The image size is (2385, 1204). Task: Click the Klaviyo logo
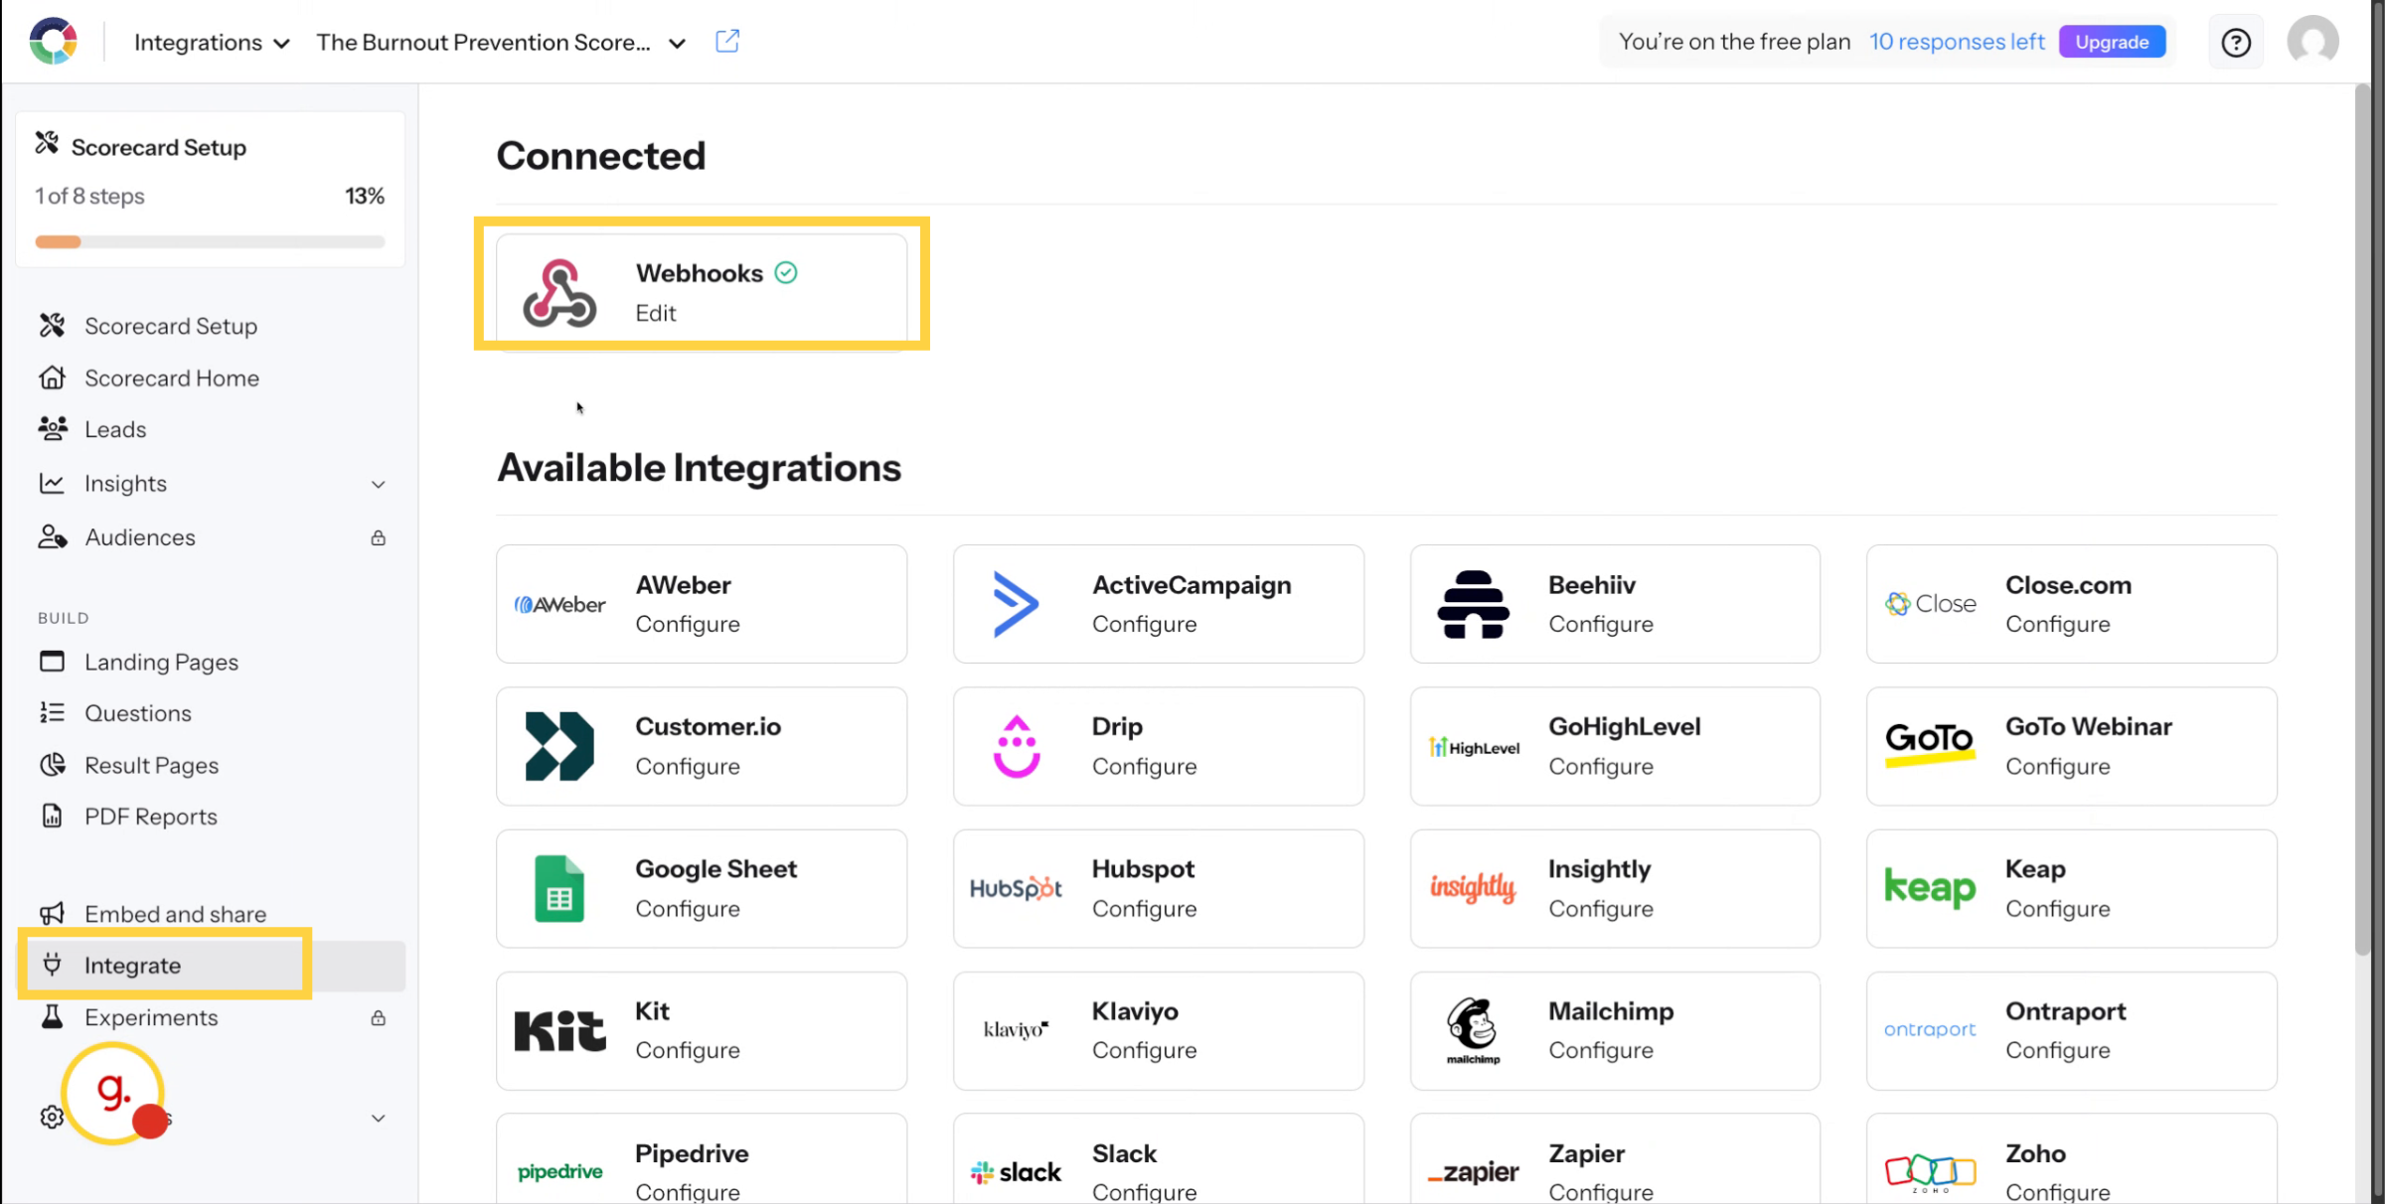coord(1016,1029)
